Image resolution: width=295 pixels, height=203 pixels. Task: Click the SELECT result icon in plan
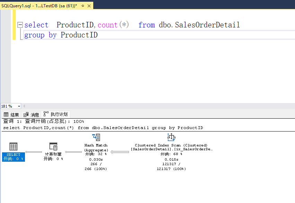pos(14,146)
